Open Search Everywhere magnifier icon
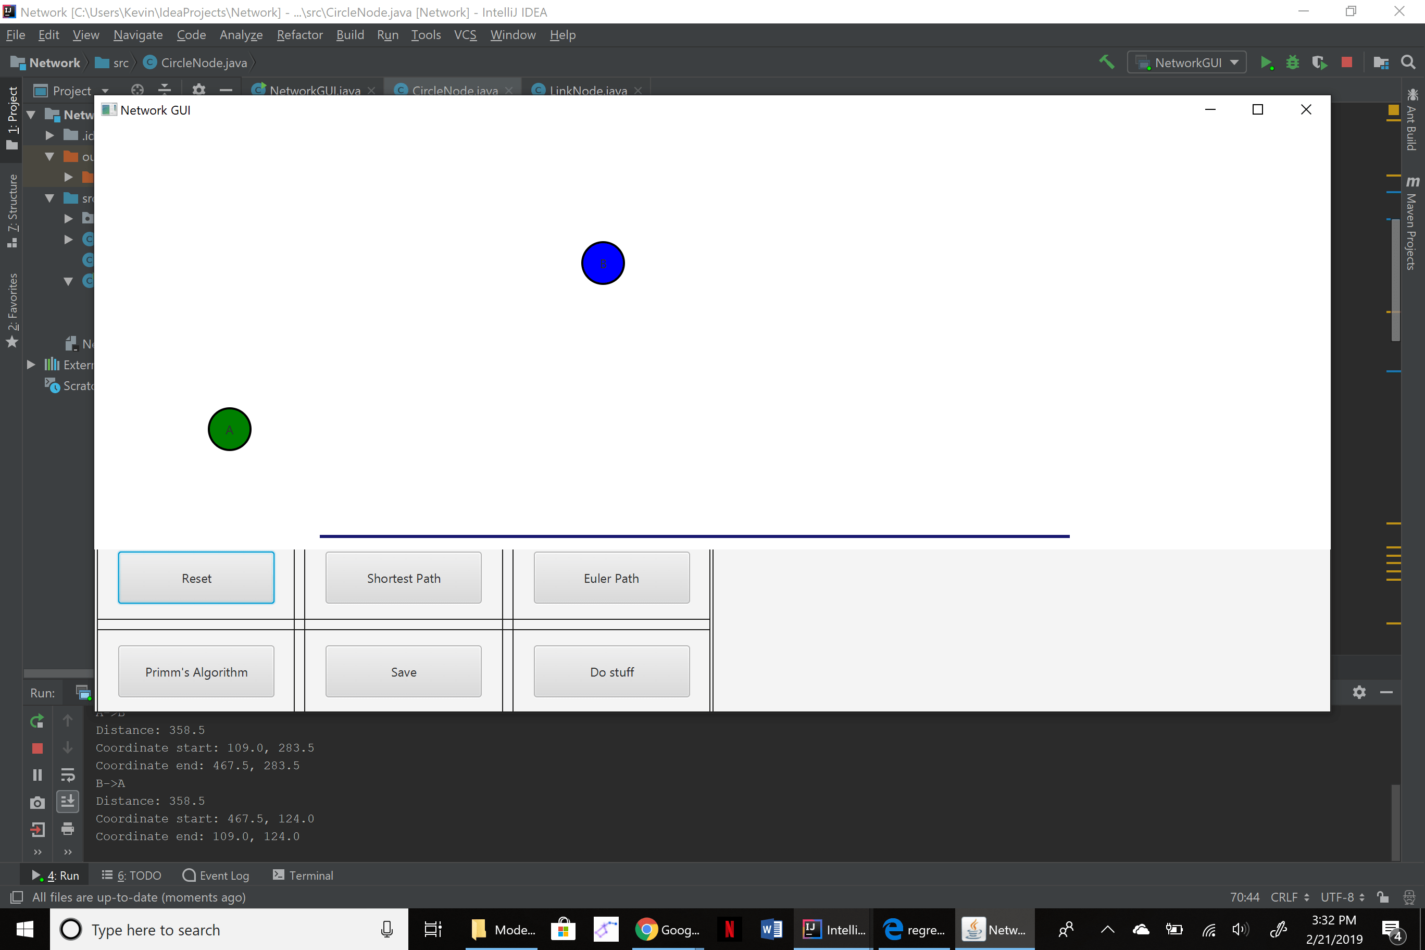 click(1408, 62)
